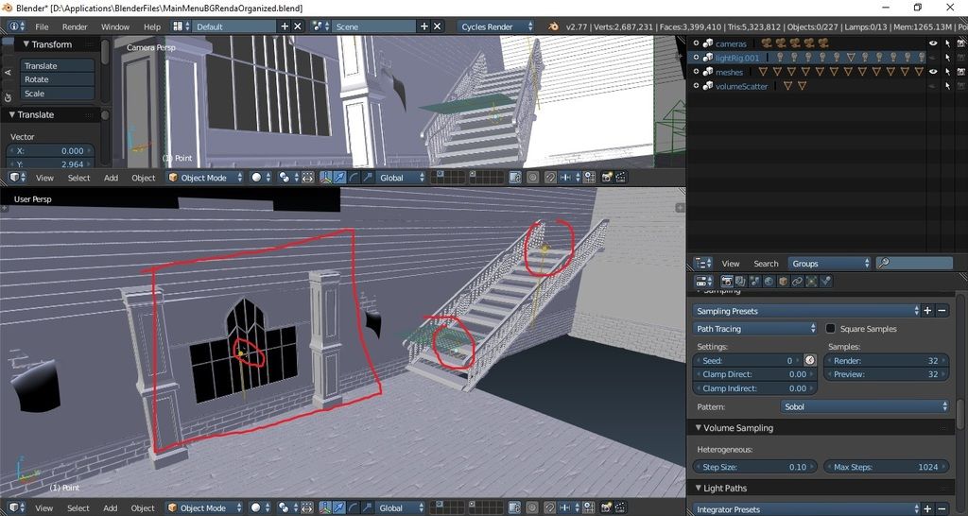The width and height of the screenshot is (968, 516).
Task: Click proportional editing icon in upper viewport header
Action: (x=533, y=178)
